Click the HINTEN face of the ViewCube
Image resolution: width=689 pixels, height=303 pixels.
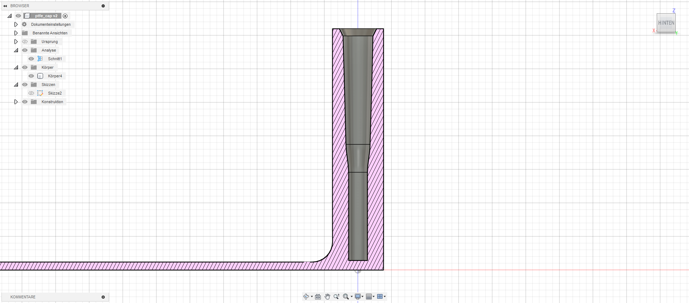666,23
